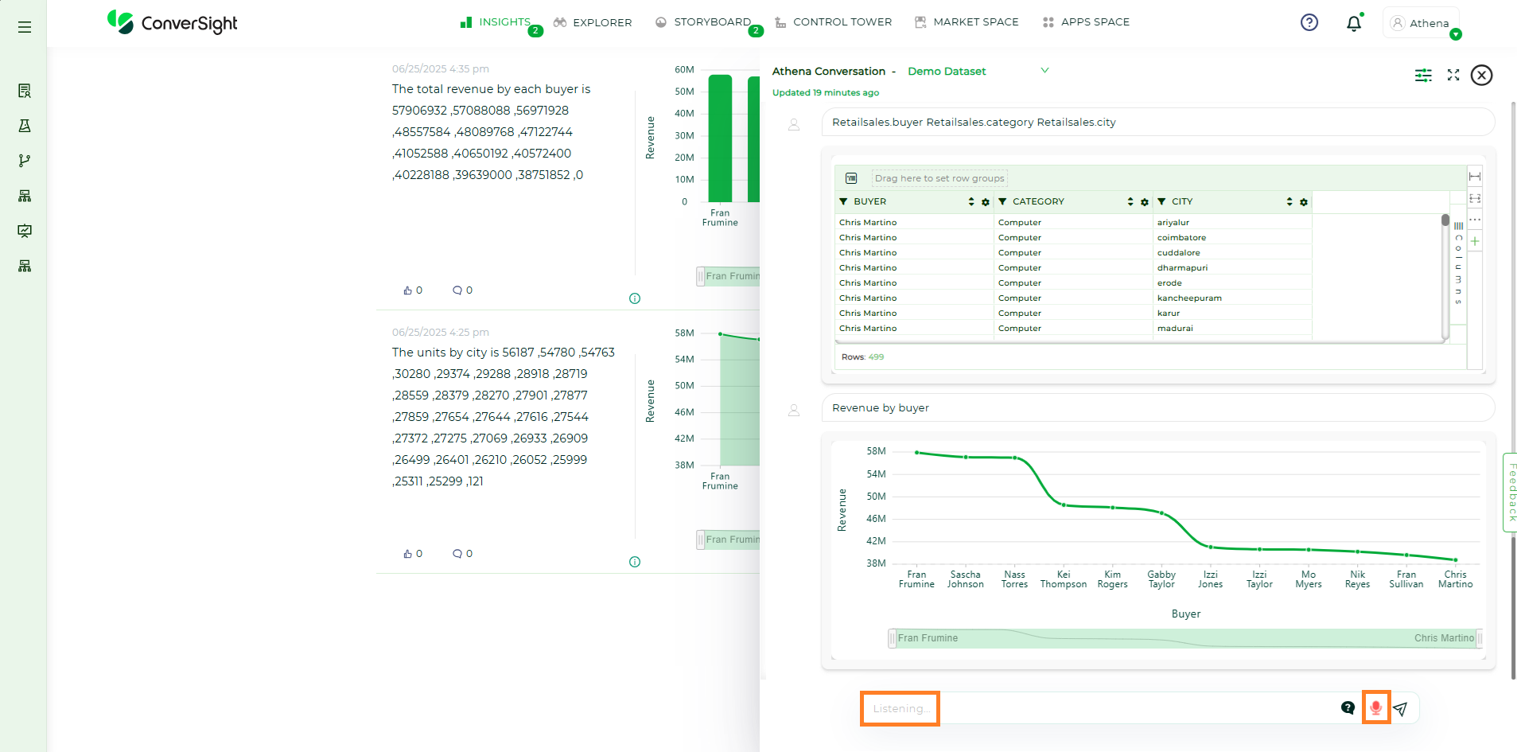Image resolution: width=1517 pixels, height=752 pixels.
Task: Open the branch flow sidebar icon
Action: click(25, 161)
